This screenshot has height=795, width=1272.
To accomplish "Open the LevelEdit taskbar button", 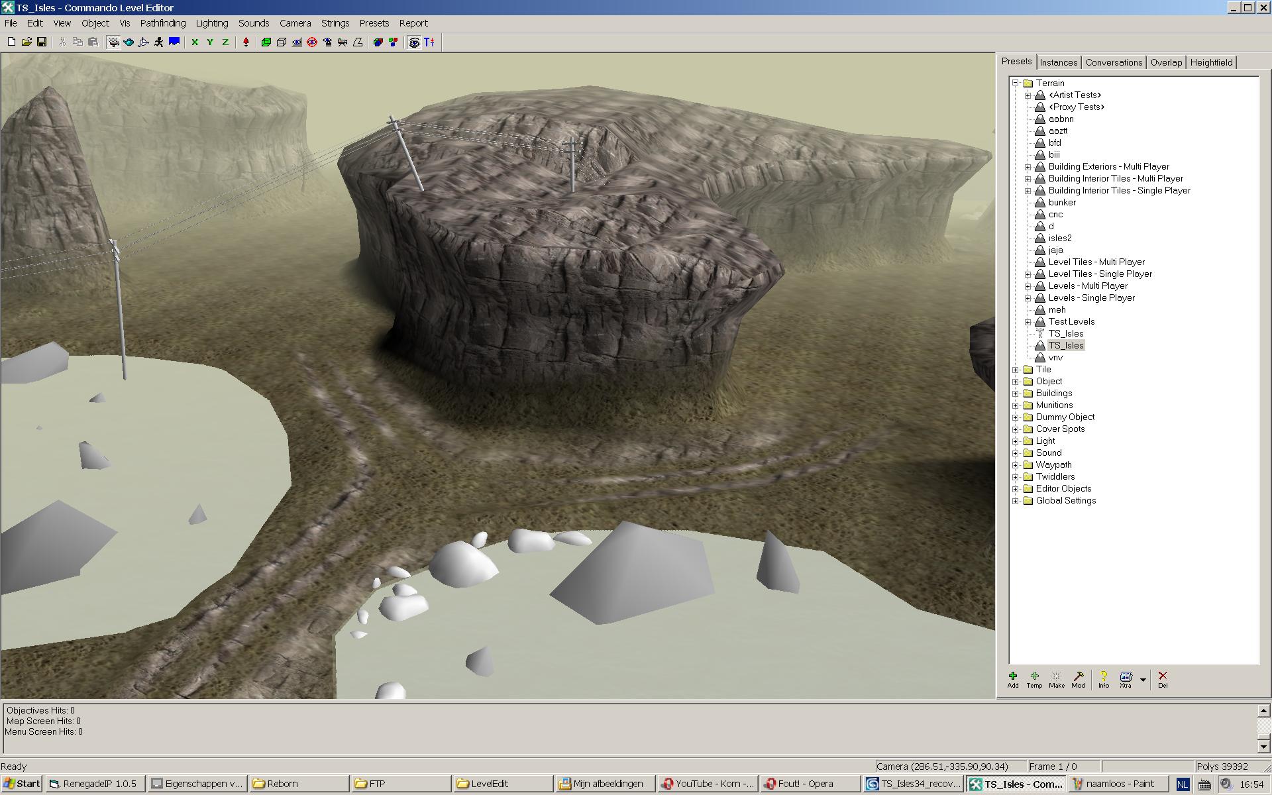I will pos(502,784).
